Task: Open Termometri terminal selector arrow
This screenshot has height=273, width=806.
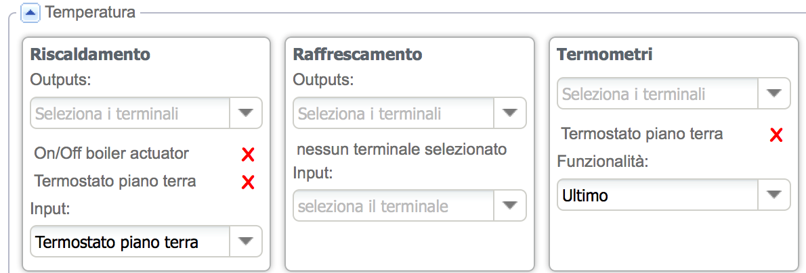Action: (774, 94)
